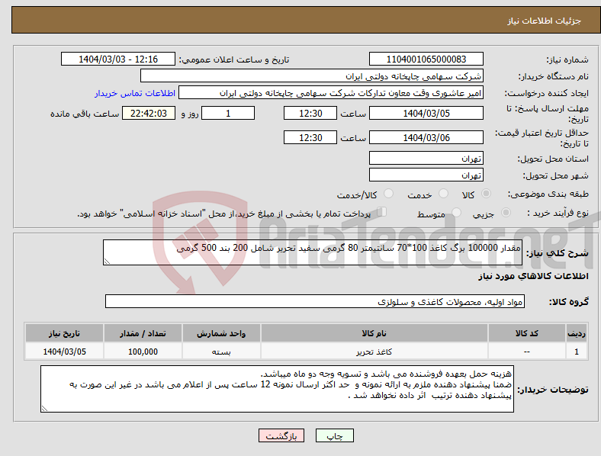
Task: Click the resize handle of buyer notes box
Action: pos(44,409)
